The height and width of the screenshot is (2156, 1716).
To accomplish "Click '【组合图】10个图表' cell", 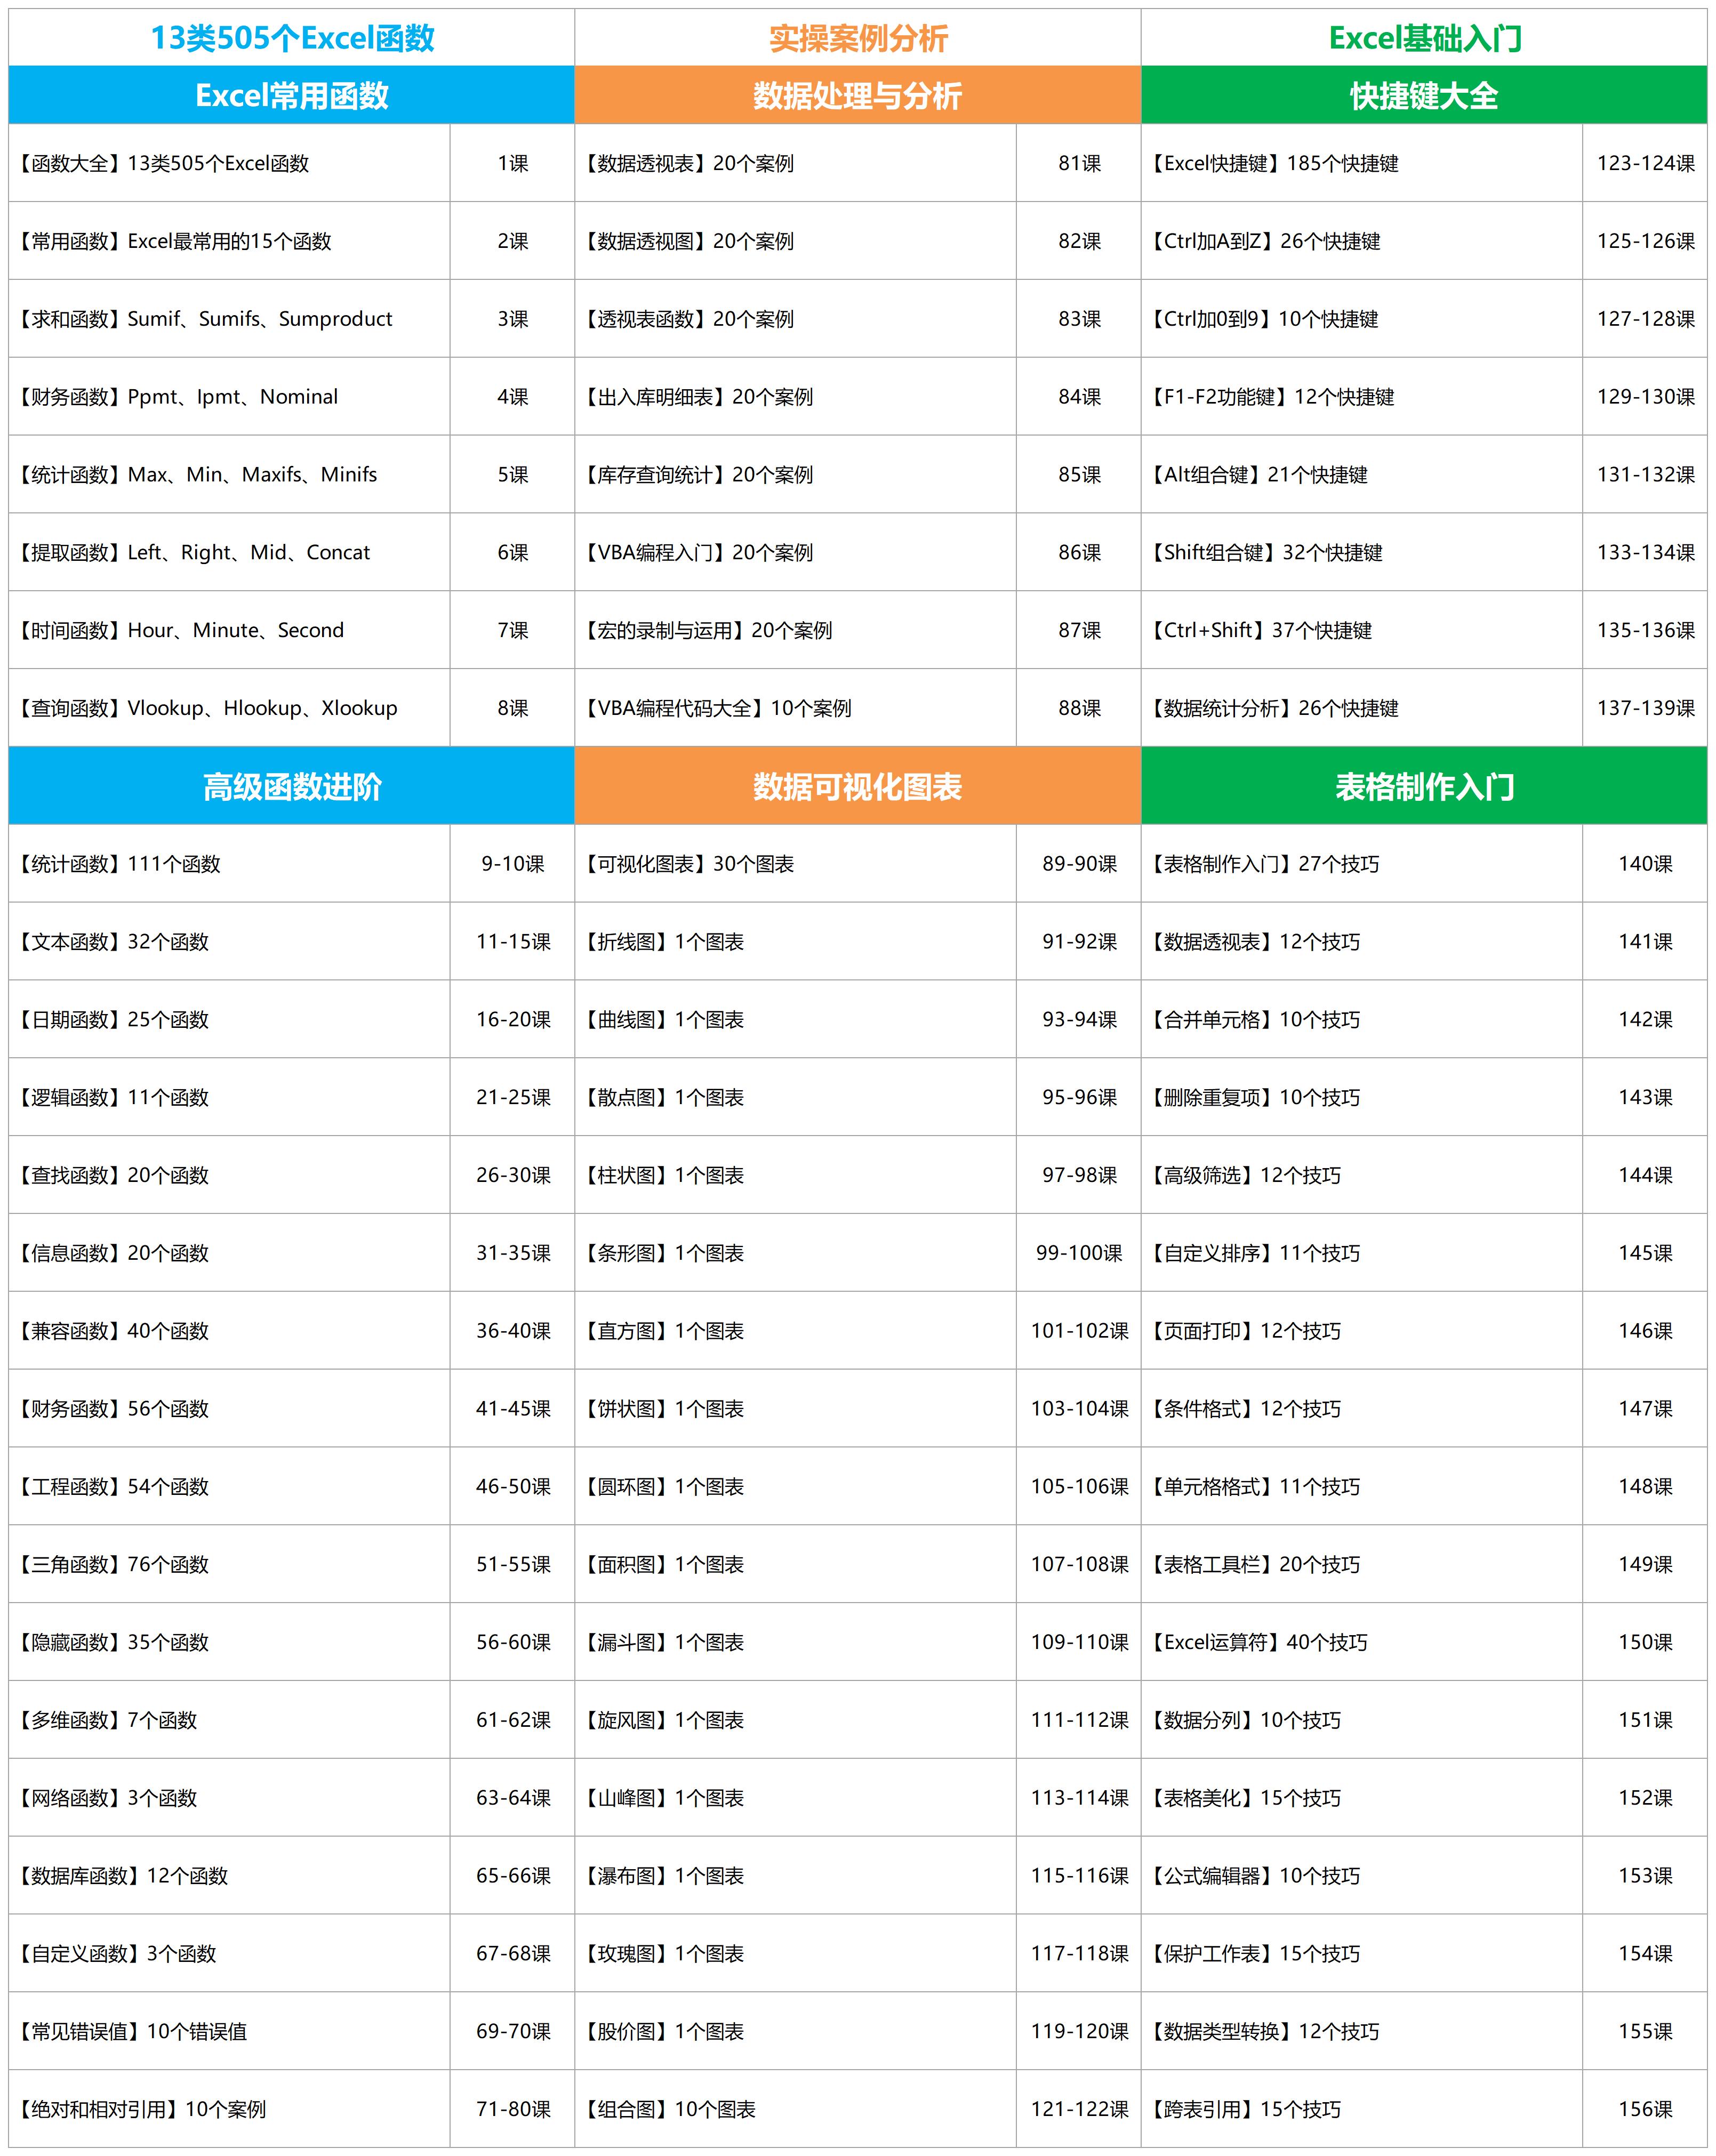I will coord(796,2109).
